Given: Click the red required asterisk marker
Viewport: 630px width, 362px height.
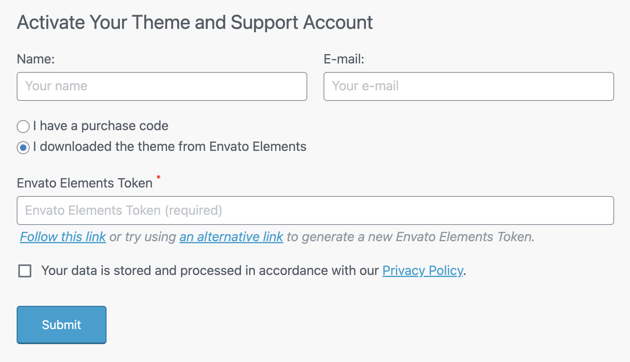Looking at the screenshot, I should point(159,177).
